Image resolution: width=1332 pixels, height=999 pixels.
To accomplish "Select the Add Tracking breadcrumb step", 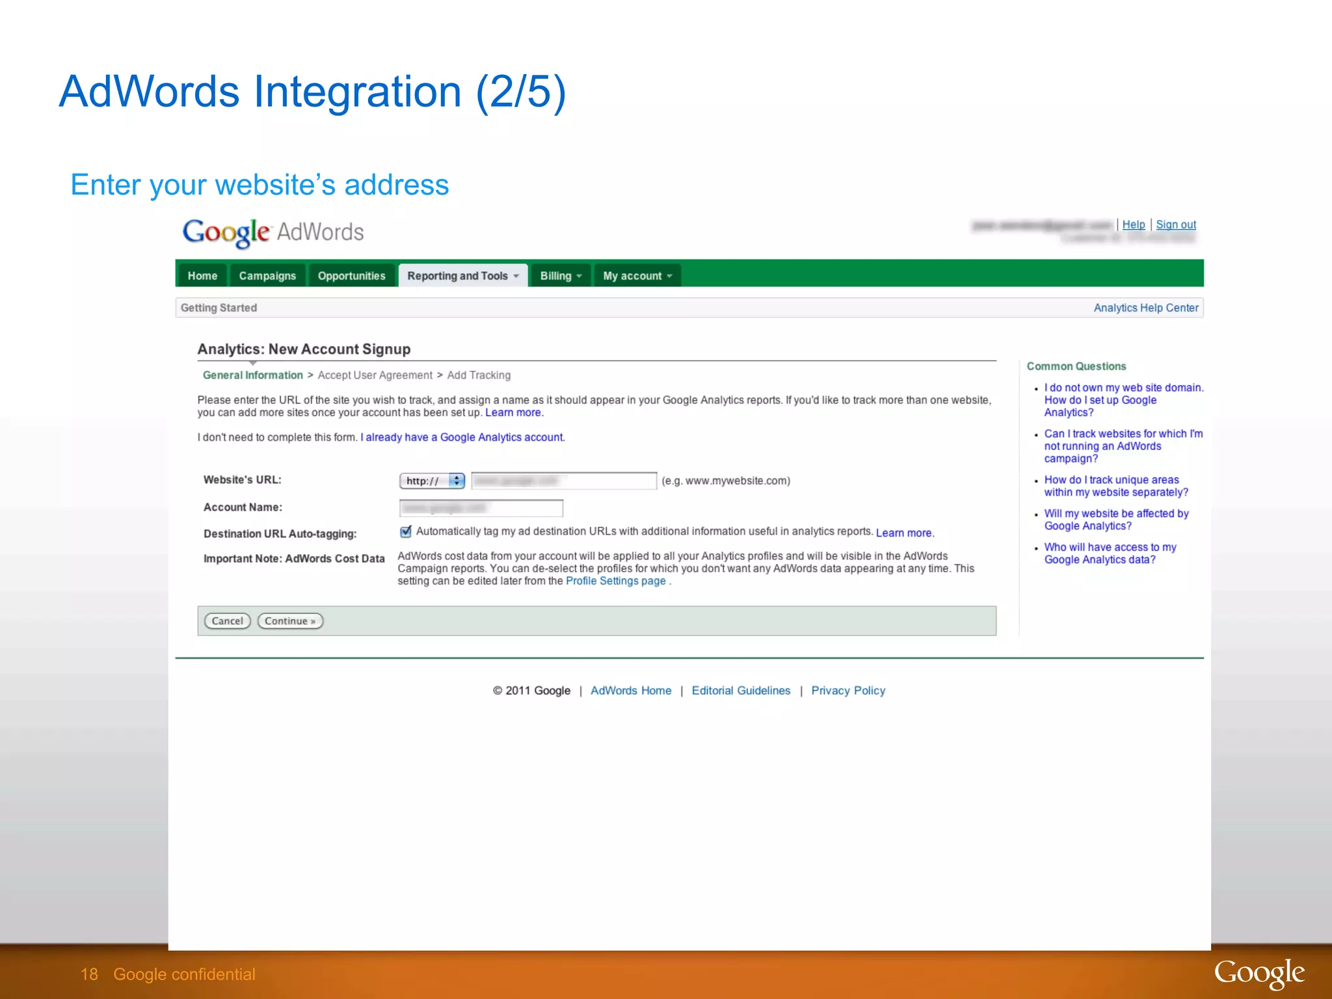I will point(479,375).
